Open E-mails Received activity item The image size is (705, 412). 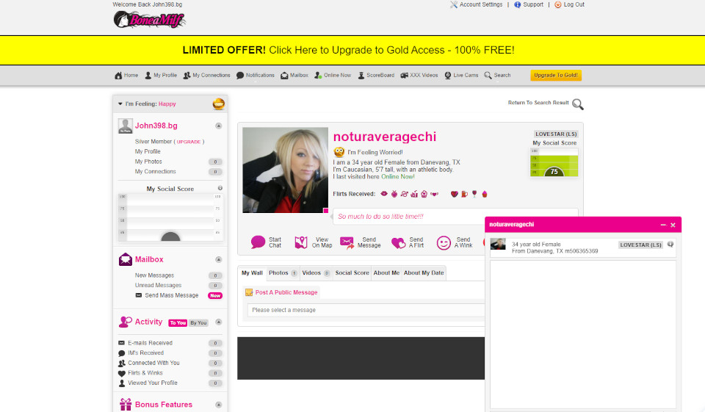tap(150, 343)
